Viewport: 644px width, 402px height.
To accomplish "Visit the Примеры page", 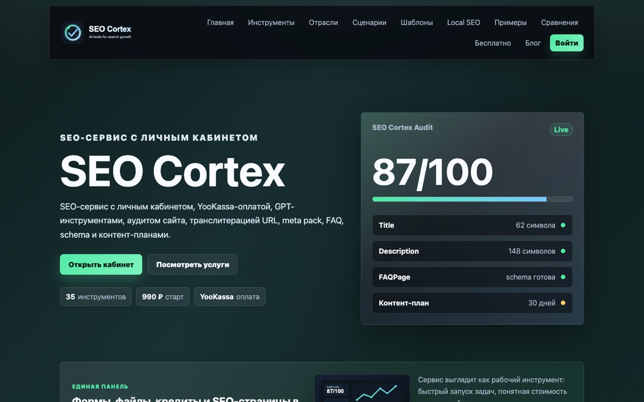I will coord(511,23).
